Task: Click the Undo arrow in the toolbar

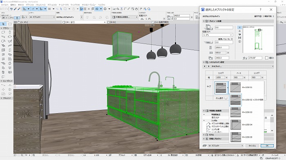Action: click(x=2, y=9)
